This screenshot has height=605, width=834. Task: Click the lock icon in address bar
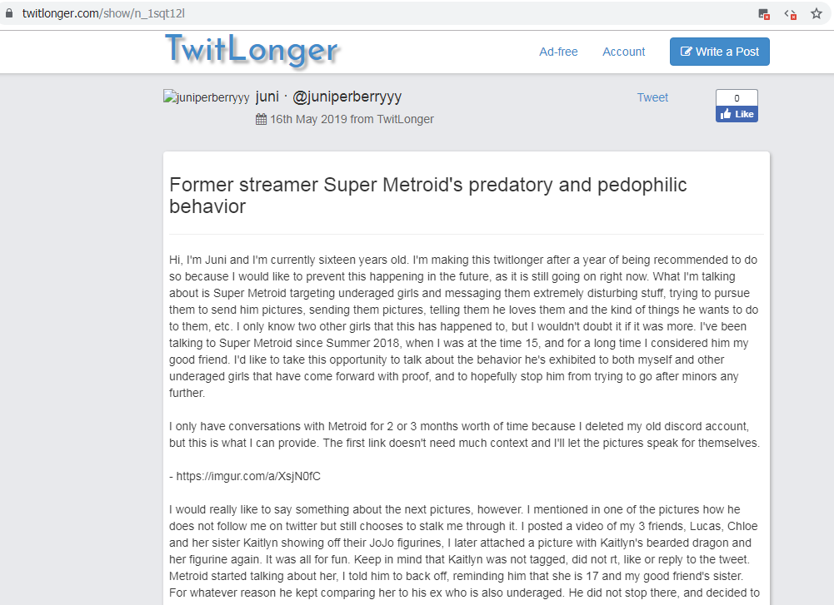[x=9, y=14]
